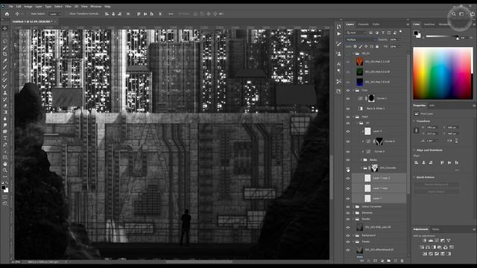Click the Select Subject button
The height and width of the screenshot is (268, 477).
(x=437, y=192)
